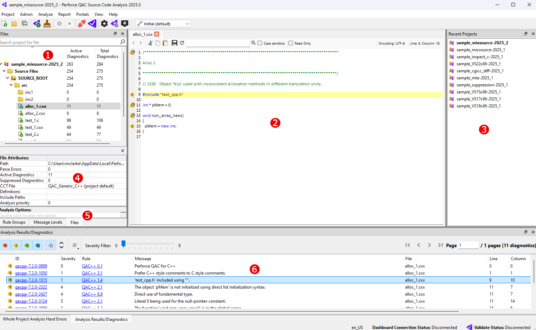The width and height of the screenshot is (536, 330).
Task: Click the diagnostics expand/collapse up-down arrows
Action: coord(61,245)
